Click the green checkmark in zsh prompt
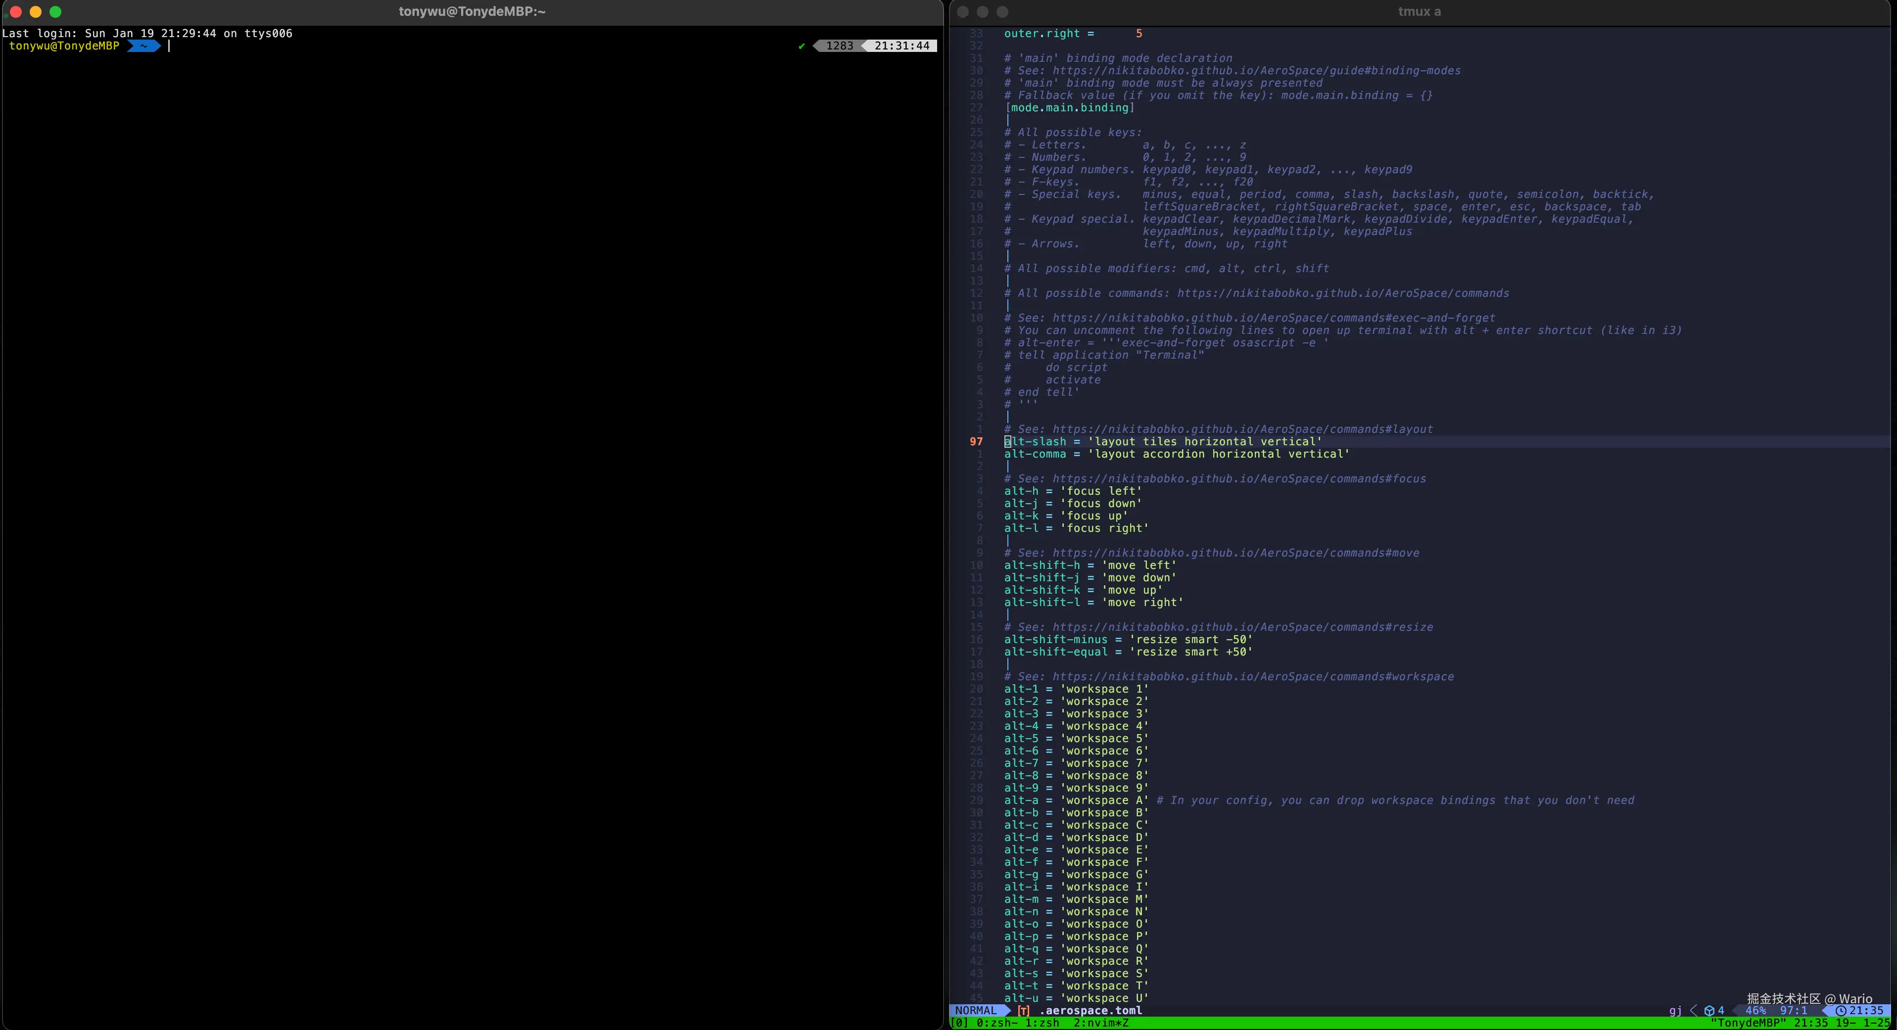1897x1030 pixels. tap(801, 46)
